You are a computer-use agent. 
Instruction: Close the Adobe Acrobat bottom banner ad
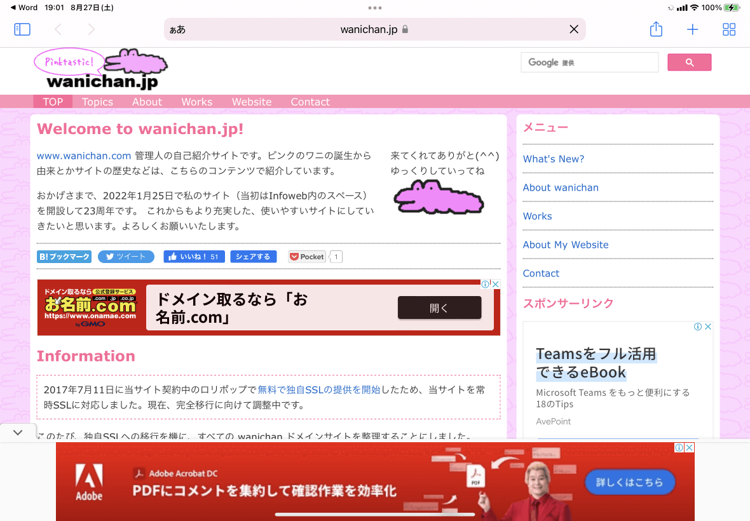pyautogui.click(x=689, y=447)
